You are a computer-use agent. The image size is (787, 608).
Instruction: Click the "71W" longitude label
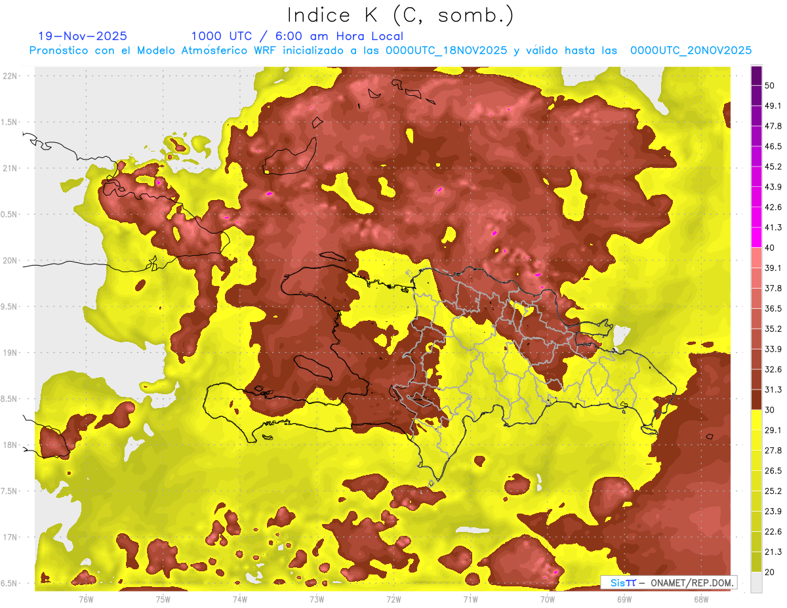pos(470,599)
